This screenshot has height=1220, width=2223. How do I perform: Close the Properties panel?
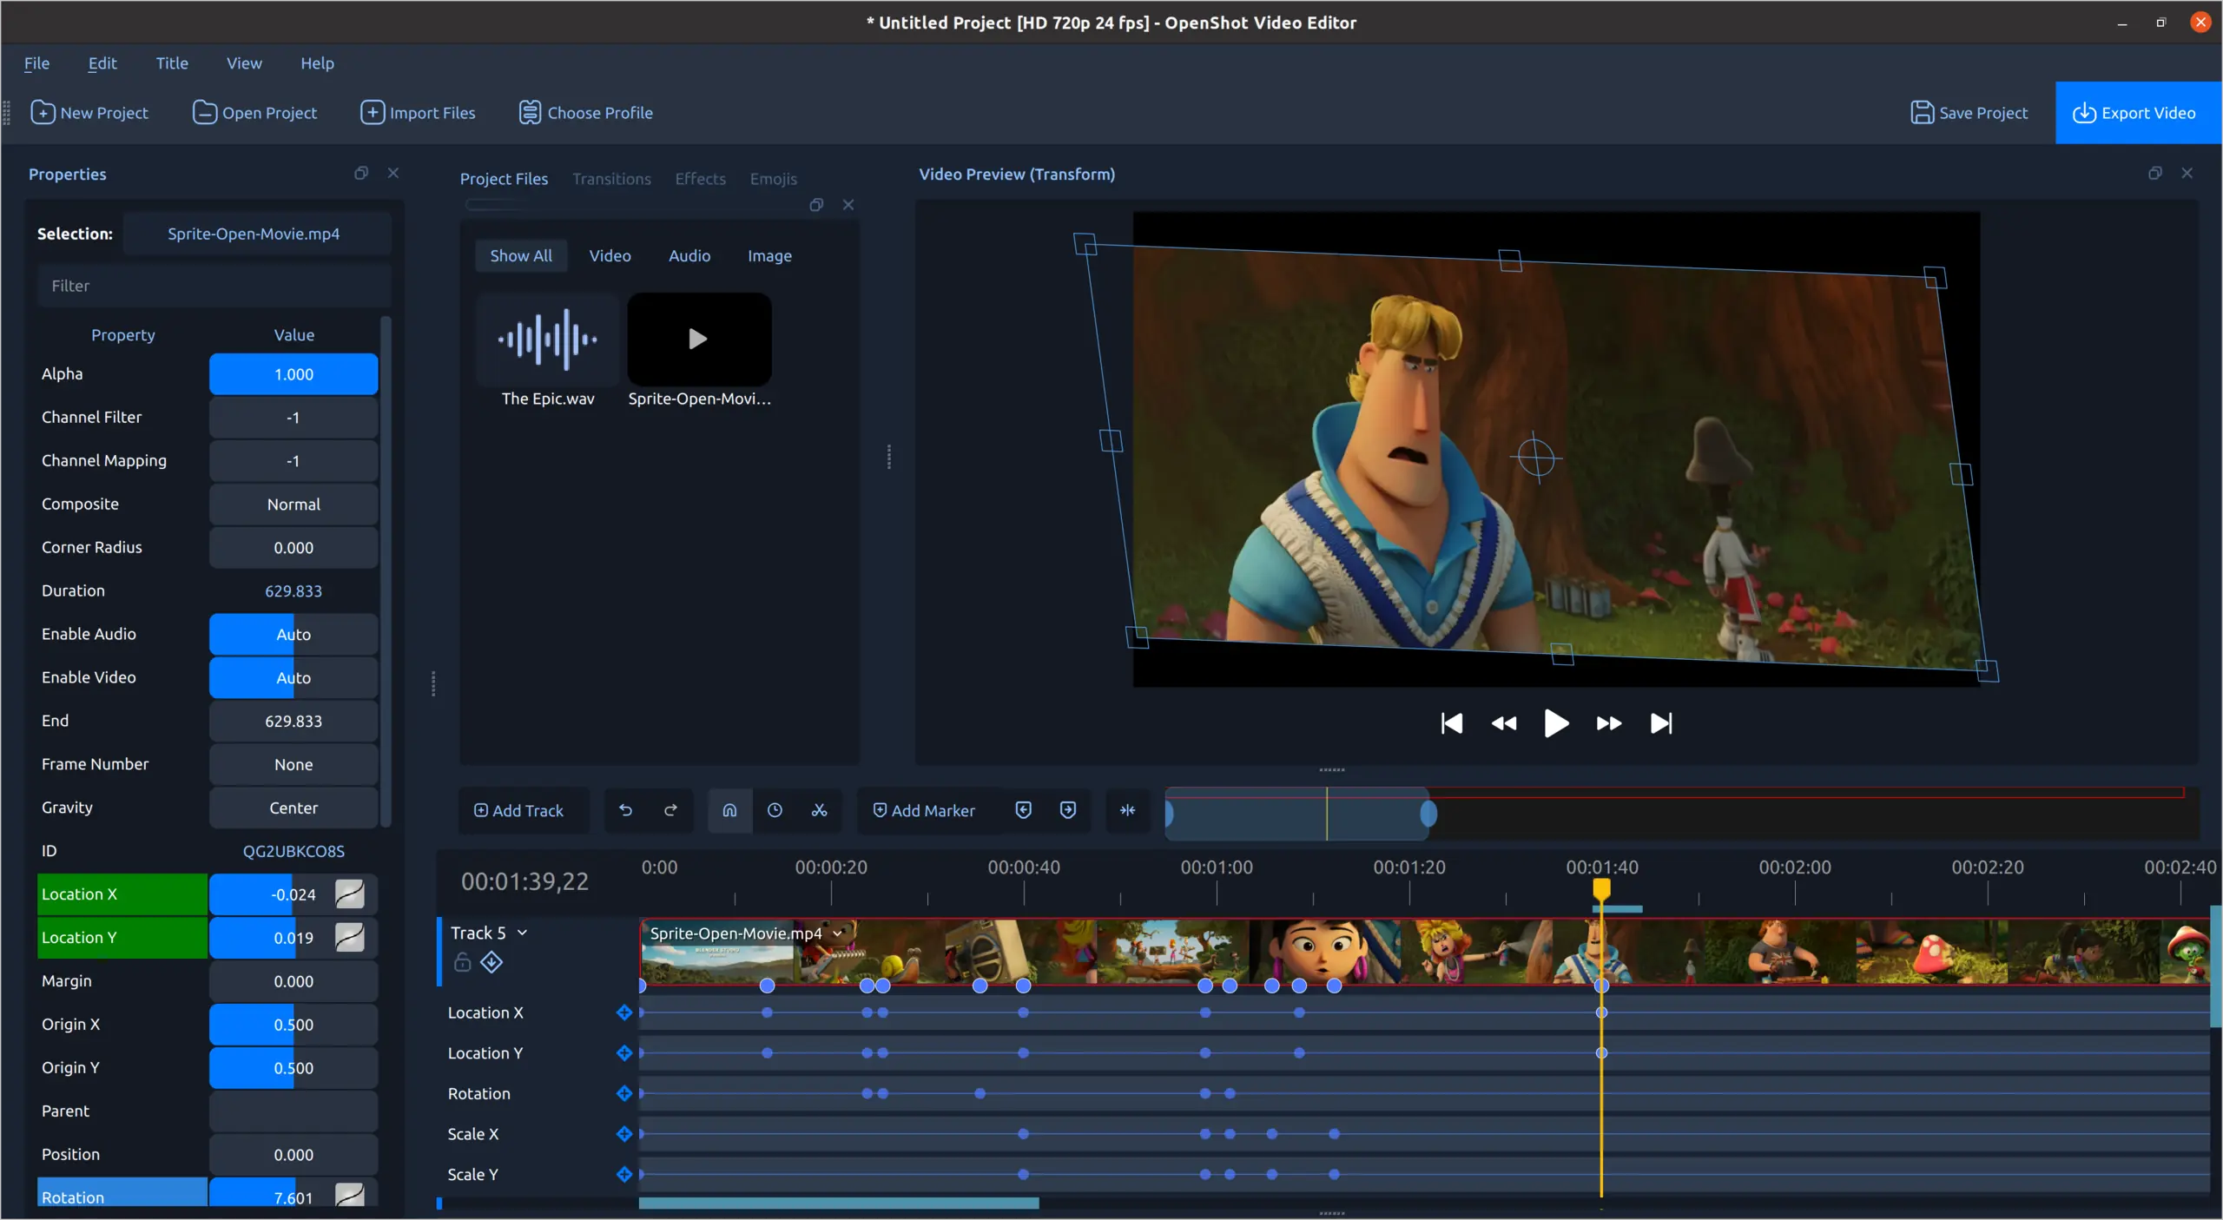pos(393,173)
